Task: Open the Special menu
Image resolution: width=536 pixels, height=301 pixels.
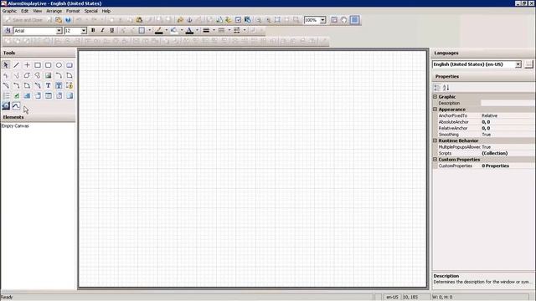Action: (x=91, y=11)
